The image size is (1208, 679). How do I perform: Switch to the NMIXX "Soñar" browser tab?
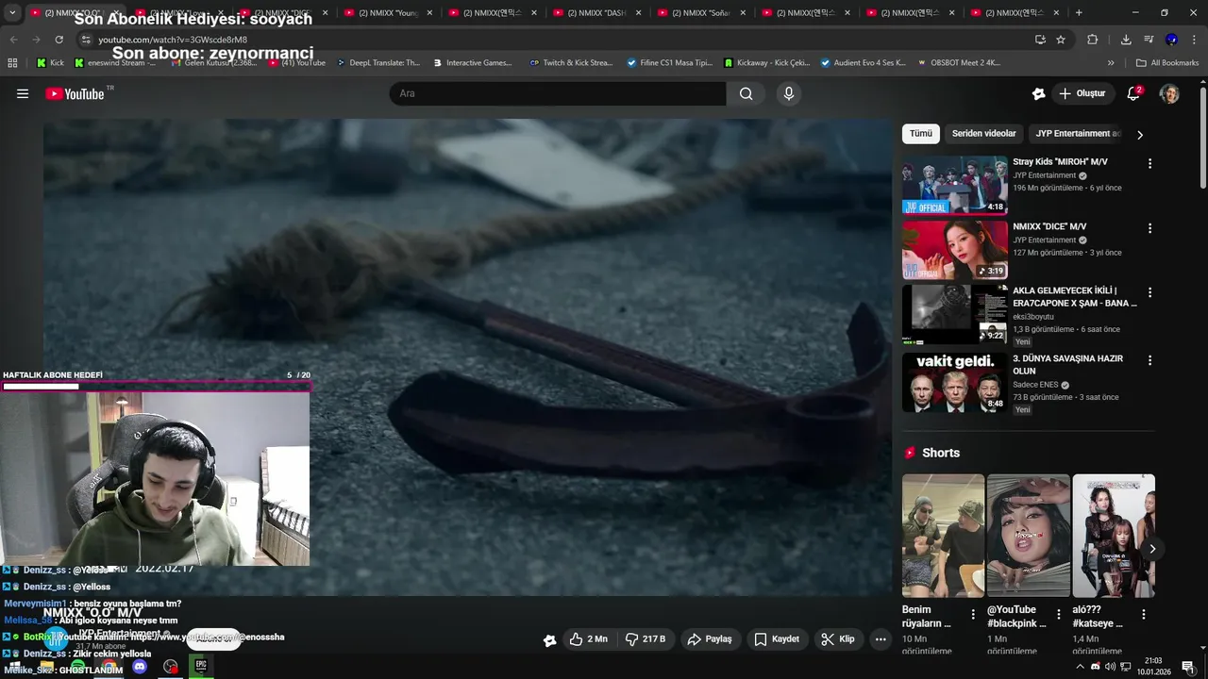[x=700, y=13]
